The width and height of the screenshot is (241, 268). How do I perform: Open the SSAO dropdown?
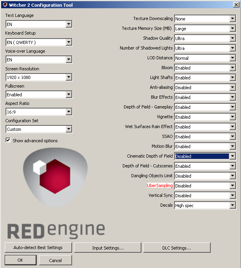(205, 137)
